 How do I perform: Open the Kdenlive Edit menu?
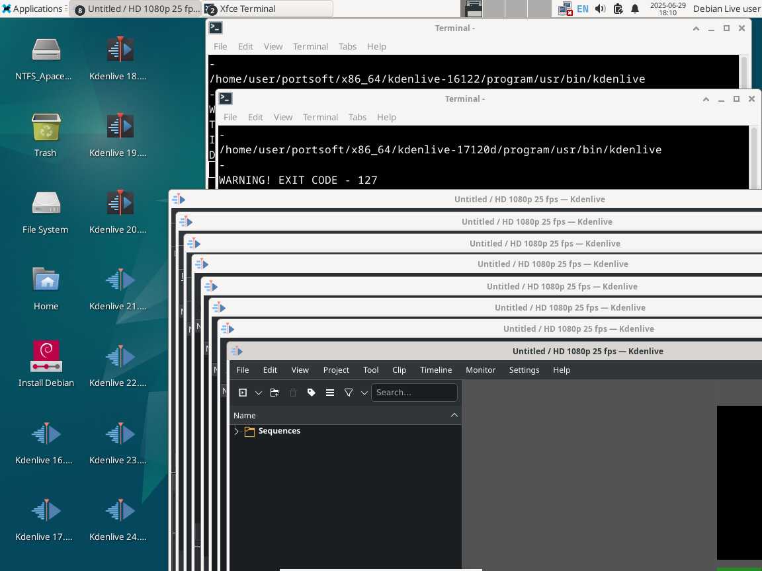(x=270, y=370)
